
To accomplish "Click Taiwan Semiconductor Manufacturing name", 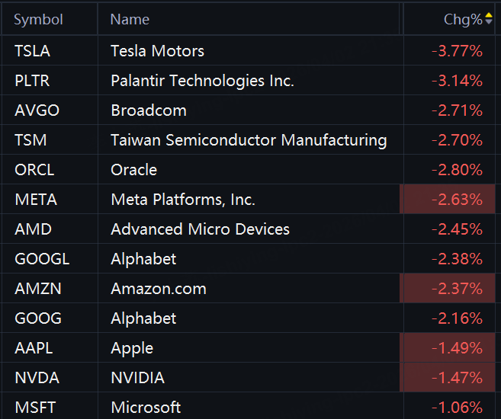I will tap(249, 140).
